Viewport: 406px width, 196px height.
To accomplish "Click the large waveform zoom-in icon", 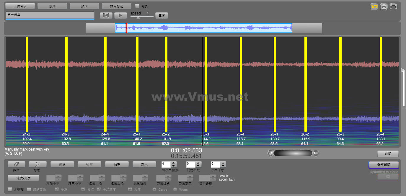I will click(316, 153).
